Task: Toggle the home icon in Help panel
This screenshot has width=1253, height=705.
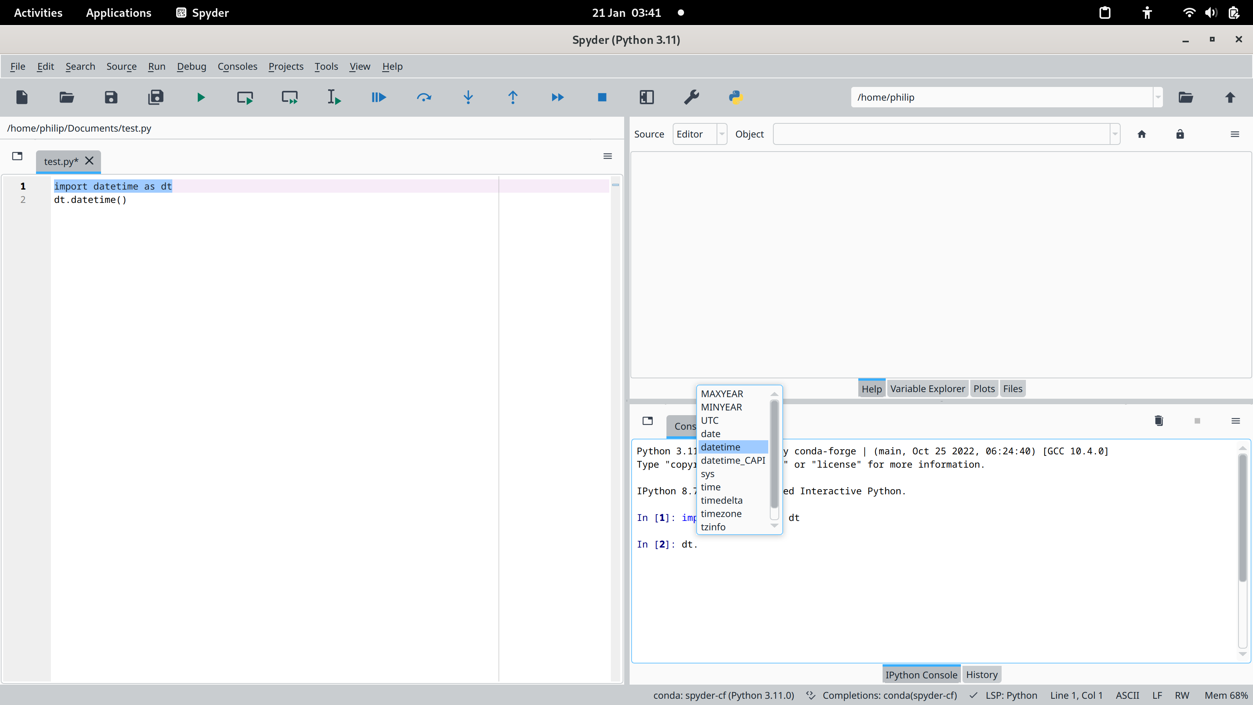Action: pos(1141,134)
